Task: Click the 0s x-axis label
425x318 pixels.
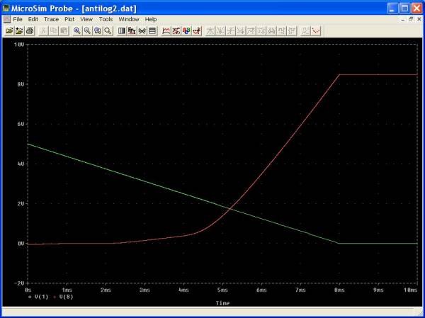Action: (x=28, y=290)
